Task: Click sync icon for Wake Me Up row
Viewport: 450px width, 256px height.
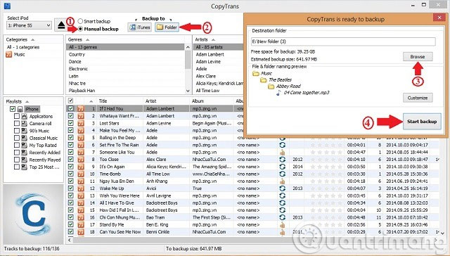Action: (x=283, y=188)
